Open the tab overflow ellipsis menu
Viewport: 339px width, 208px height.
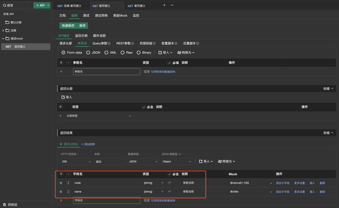pos(172,5)
